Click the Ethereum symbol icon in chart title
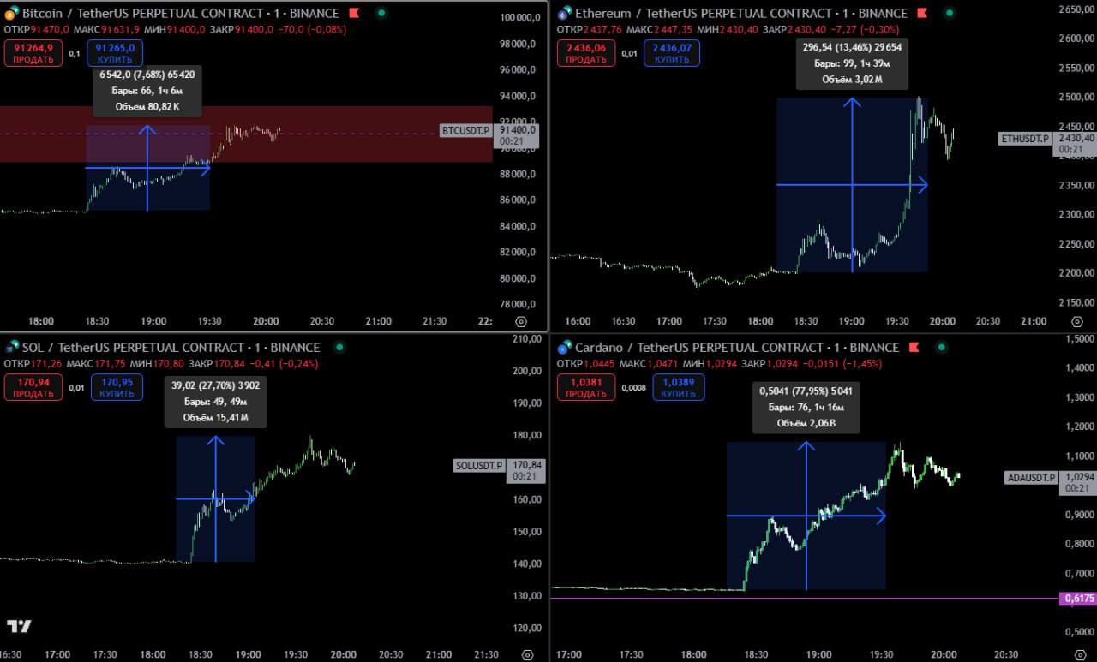Viewport: 1097px width, 662px height. coord(564,14)
